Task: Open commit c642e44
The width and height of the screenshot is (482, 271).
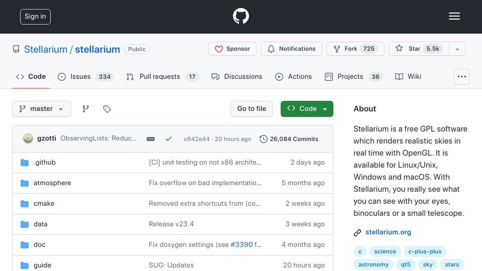Action: point(196,139)
